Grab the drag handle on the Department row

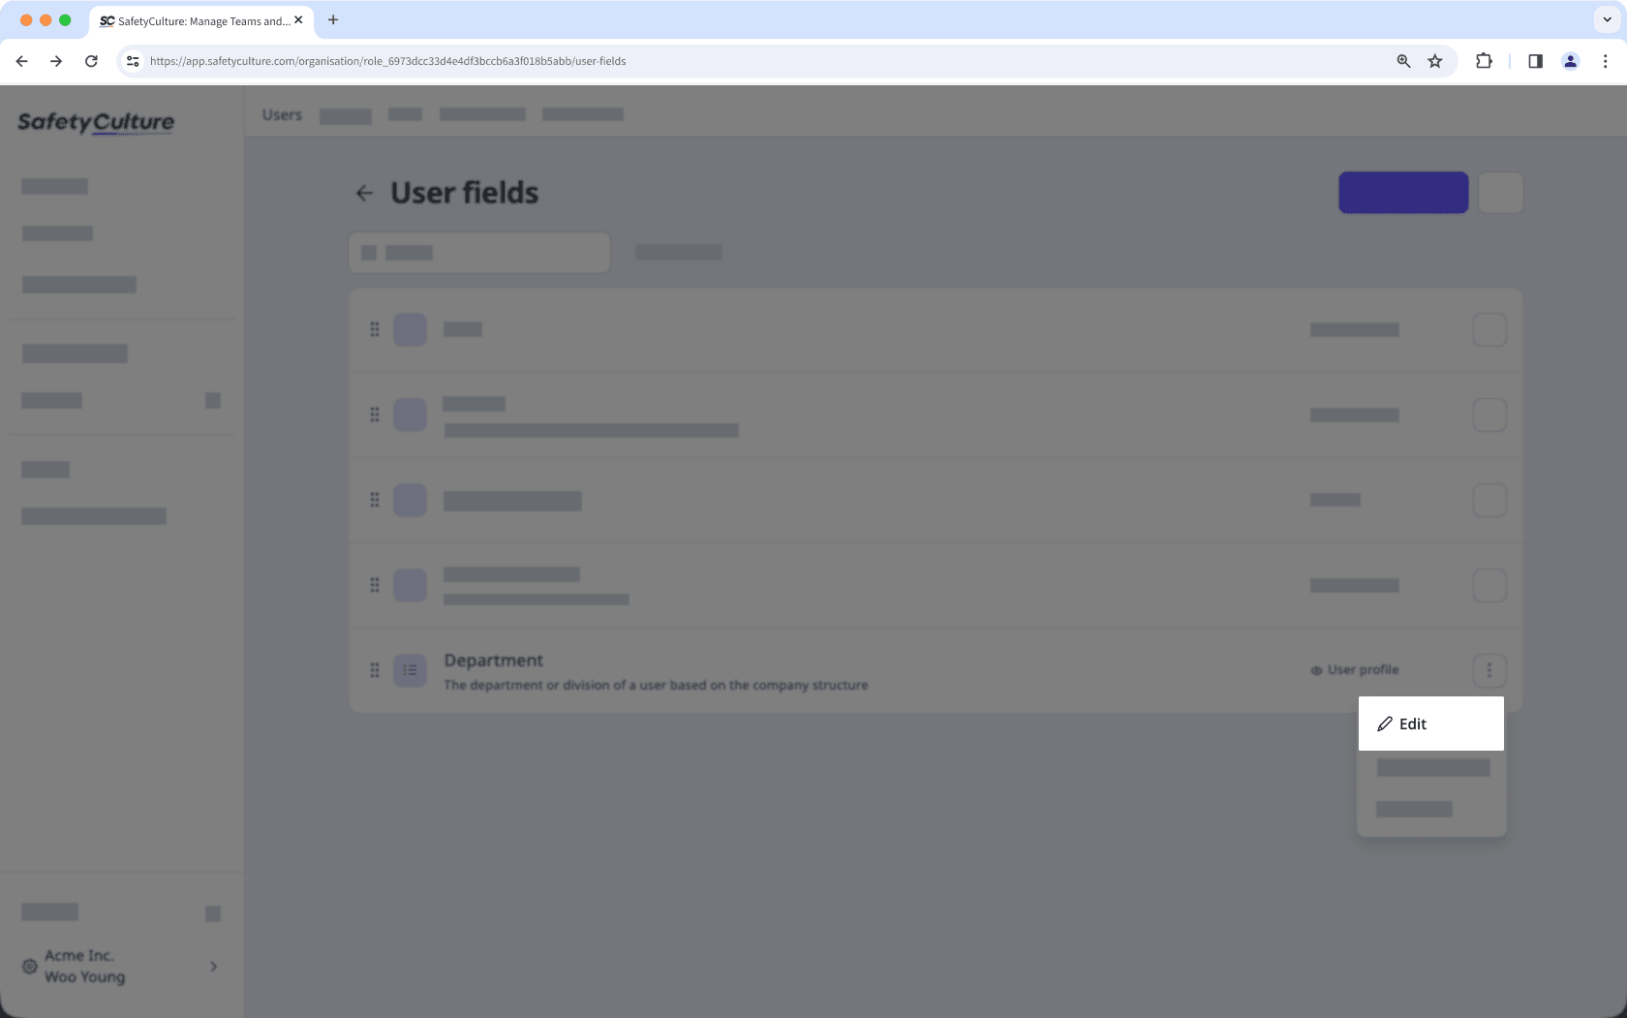click(375, 669)
